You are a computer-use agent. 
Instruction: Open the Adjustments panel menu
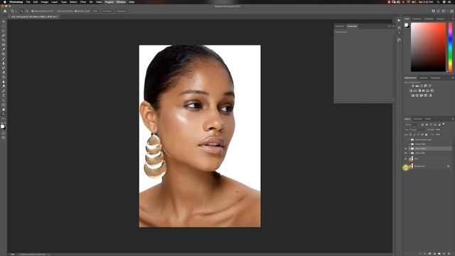pos(453,78)
